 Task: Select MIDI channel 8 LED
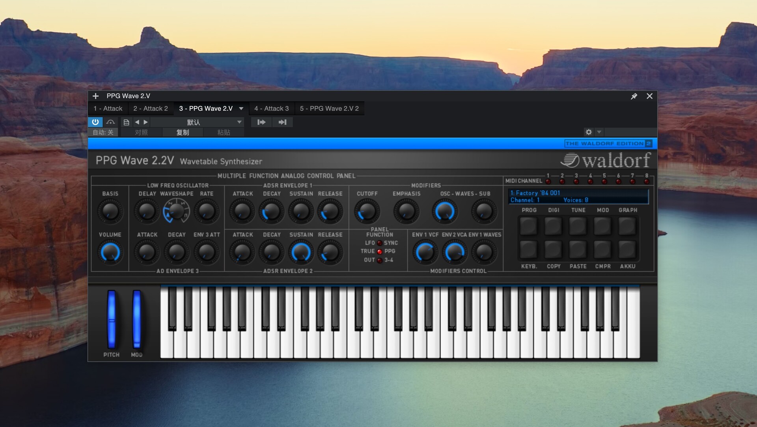point(647,181)
